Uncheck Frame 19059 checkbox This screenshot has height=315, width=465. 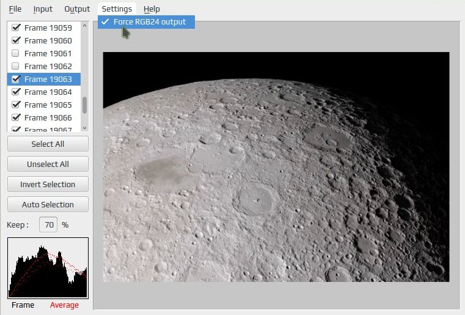tap(16, 28)
